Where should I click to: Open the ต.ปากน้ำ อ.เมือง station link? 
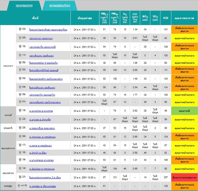(38, 153)
